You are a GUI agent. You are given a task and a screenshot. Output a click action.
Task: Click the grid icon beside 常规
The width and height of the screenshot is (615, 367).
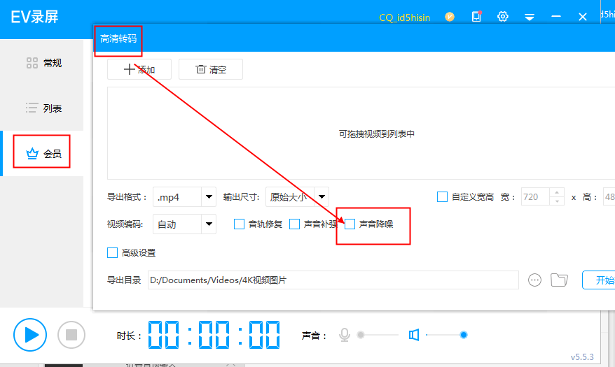[32, 63]
